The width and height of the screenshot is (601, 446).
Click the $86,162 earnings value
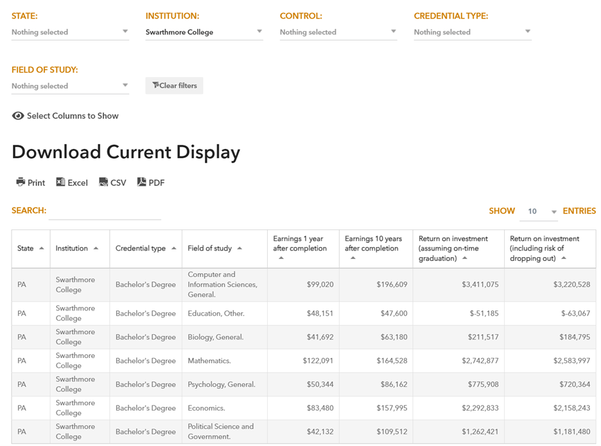click(394, 384)
